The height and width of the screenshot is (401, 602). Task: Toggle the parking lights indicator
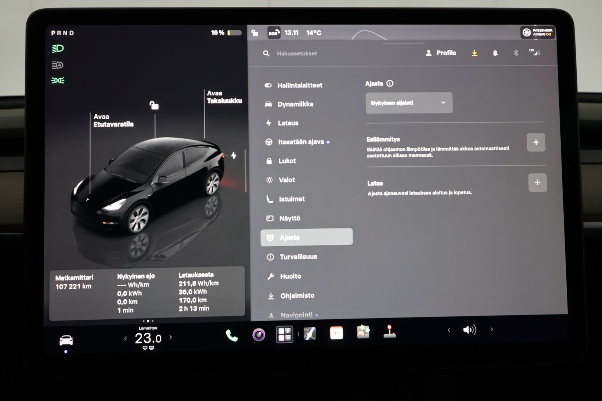(58, 81)
